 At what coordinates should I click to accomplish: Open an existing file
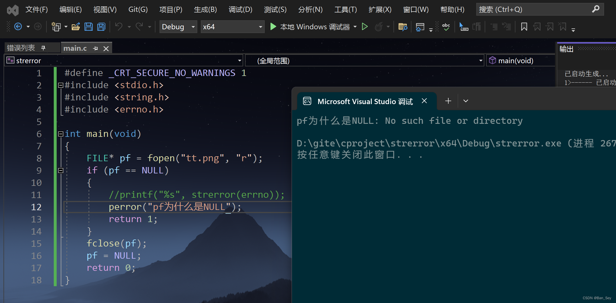[76, 26]
